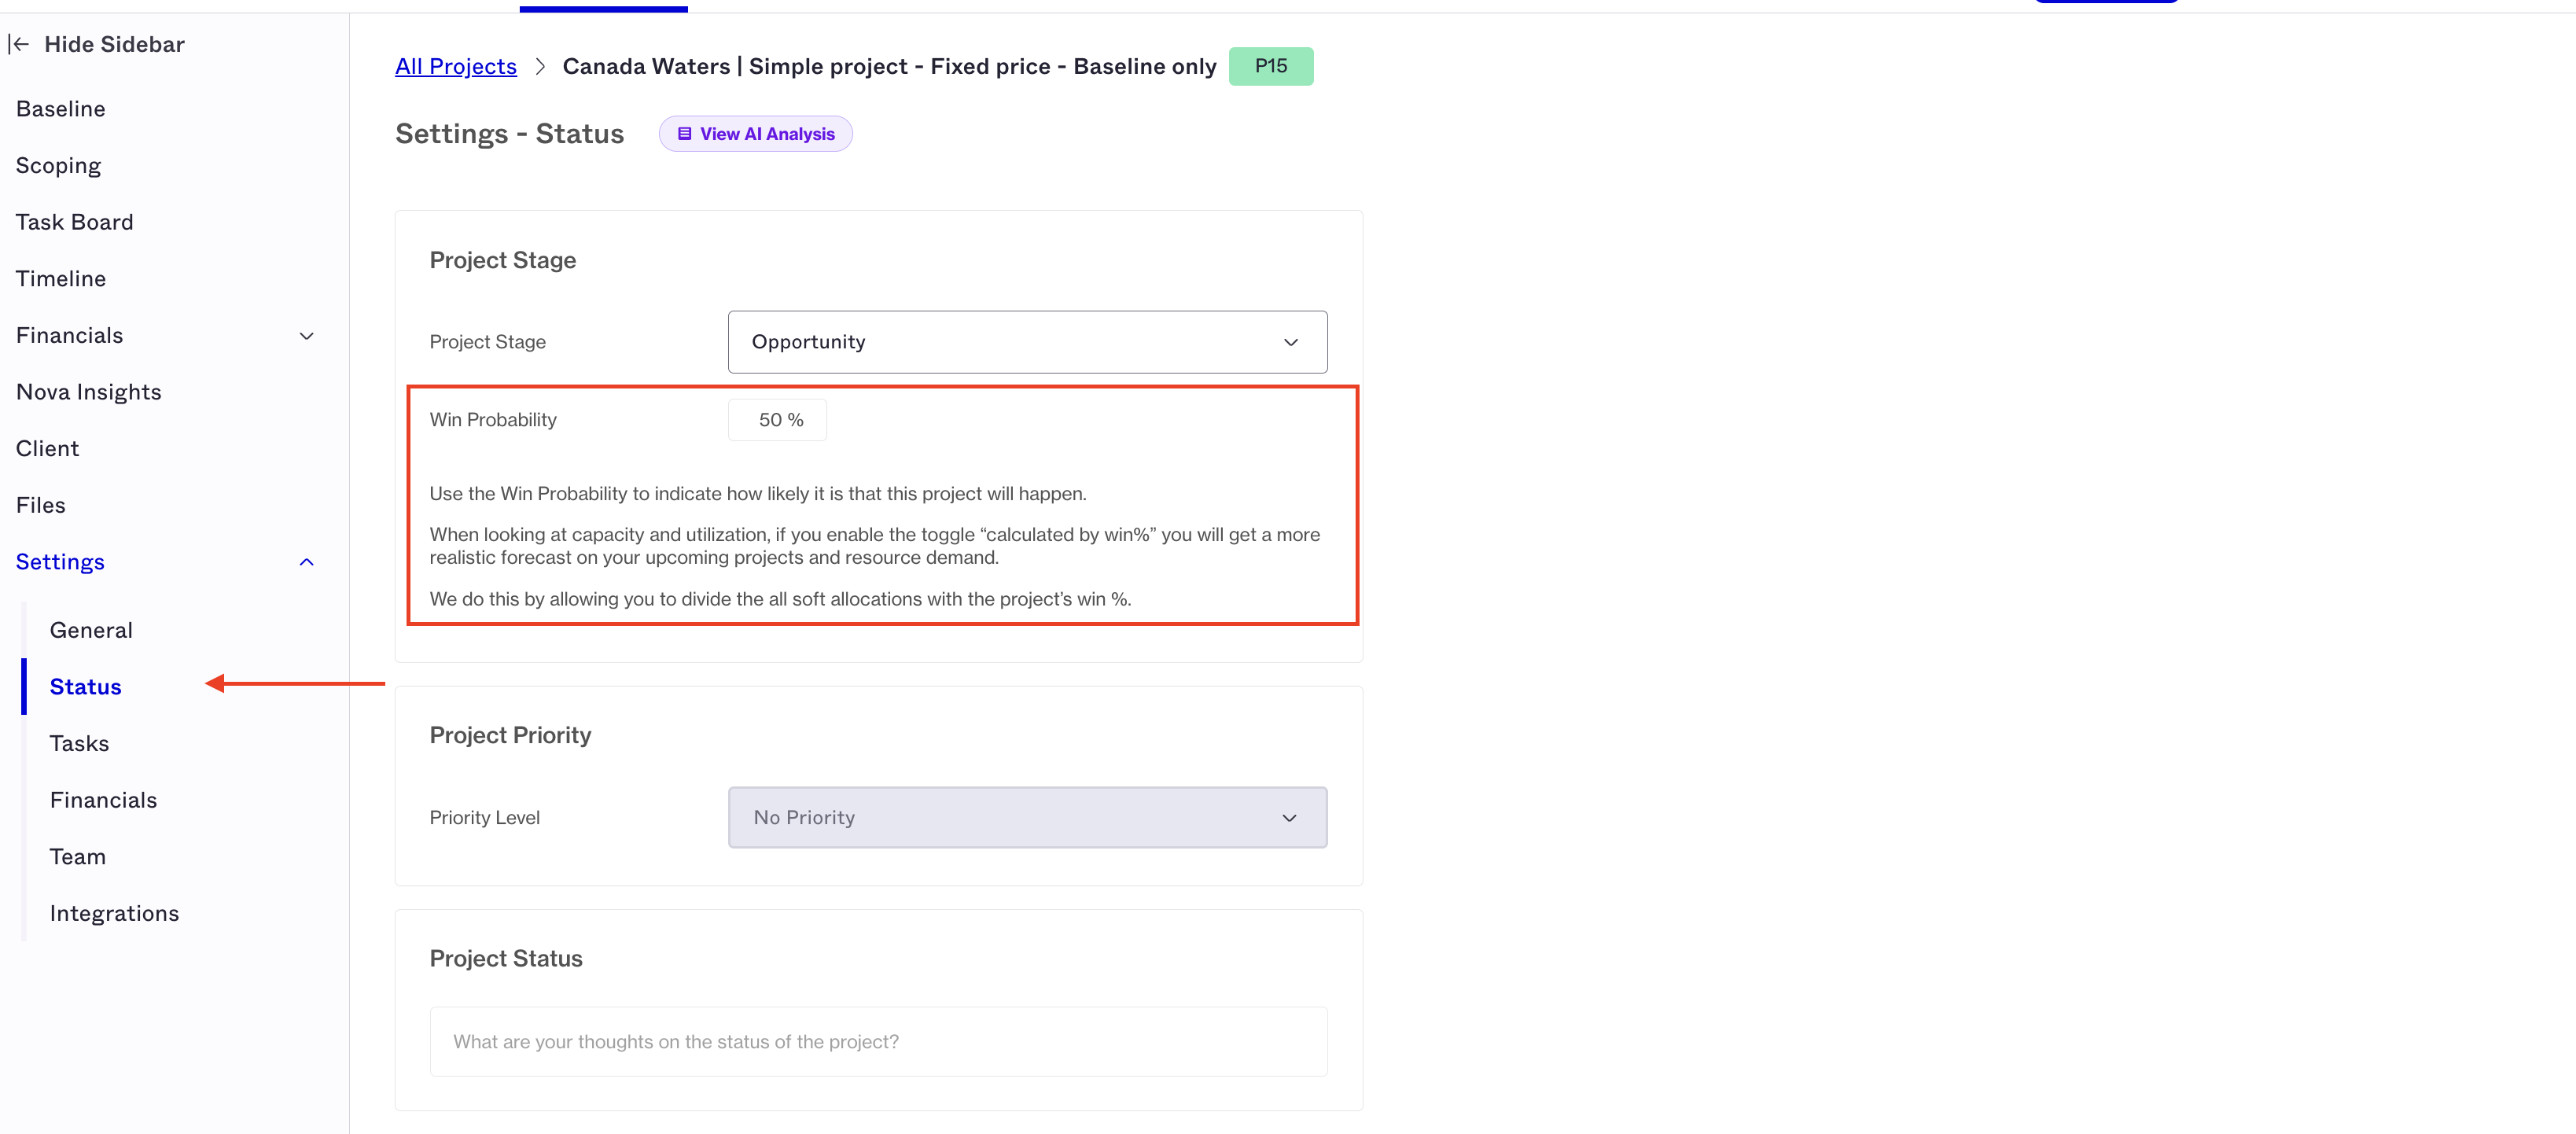Viewport: 2576px width, 1134px height.
Task: Click the AI Analysis document icon
Action: coord(684,134)
